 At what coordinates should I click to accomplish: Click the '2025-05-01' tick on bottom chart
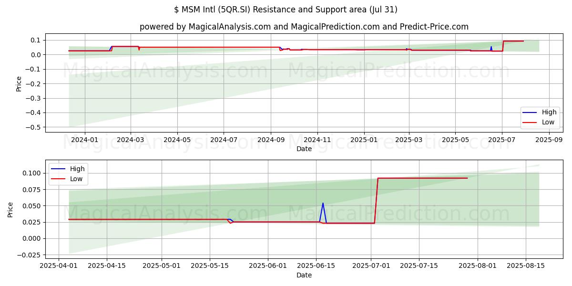click(161, 266)
